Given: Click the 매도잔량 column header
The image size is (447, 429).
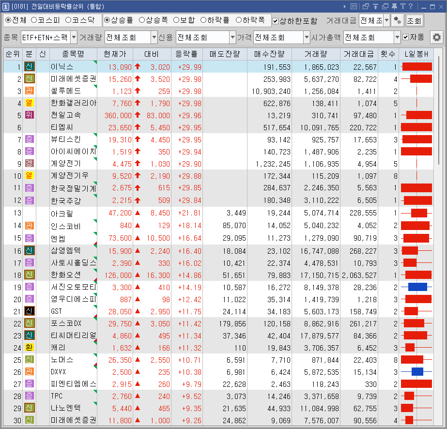Looking at the screenshot, I should 225,54.
